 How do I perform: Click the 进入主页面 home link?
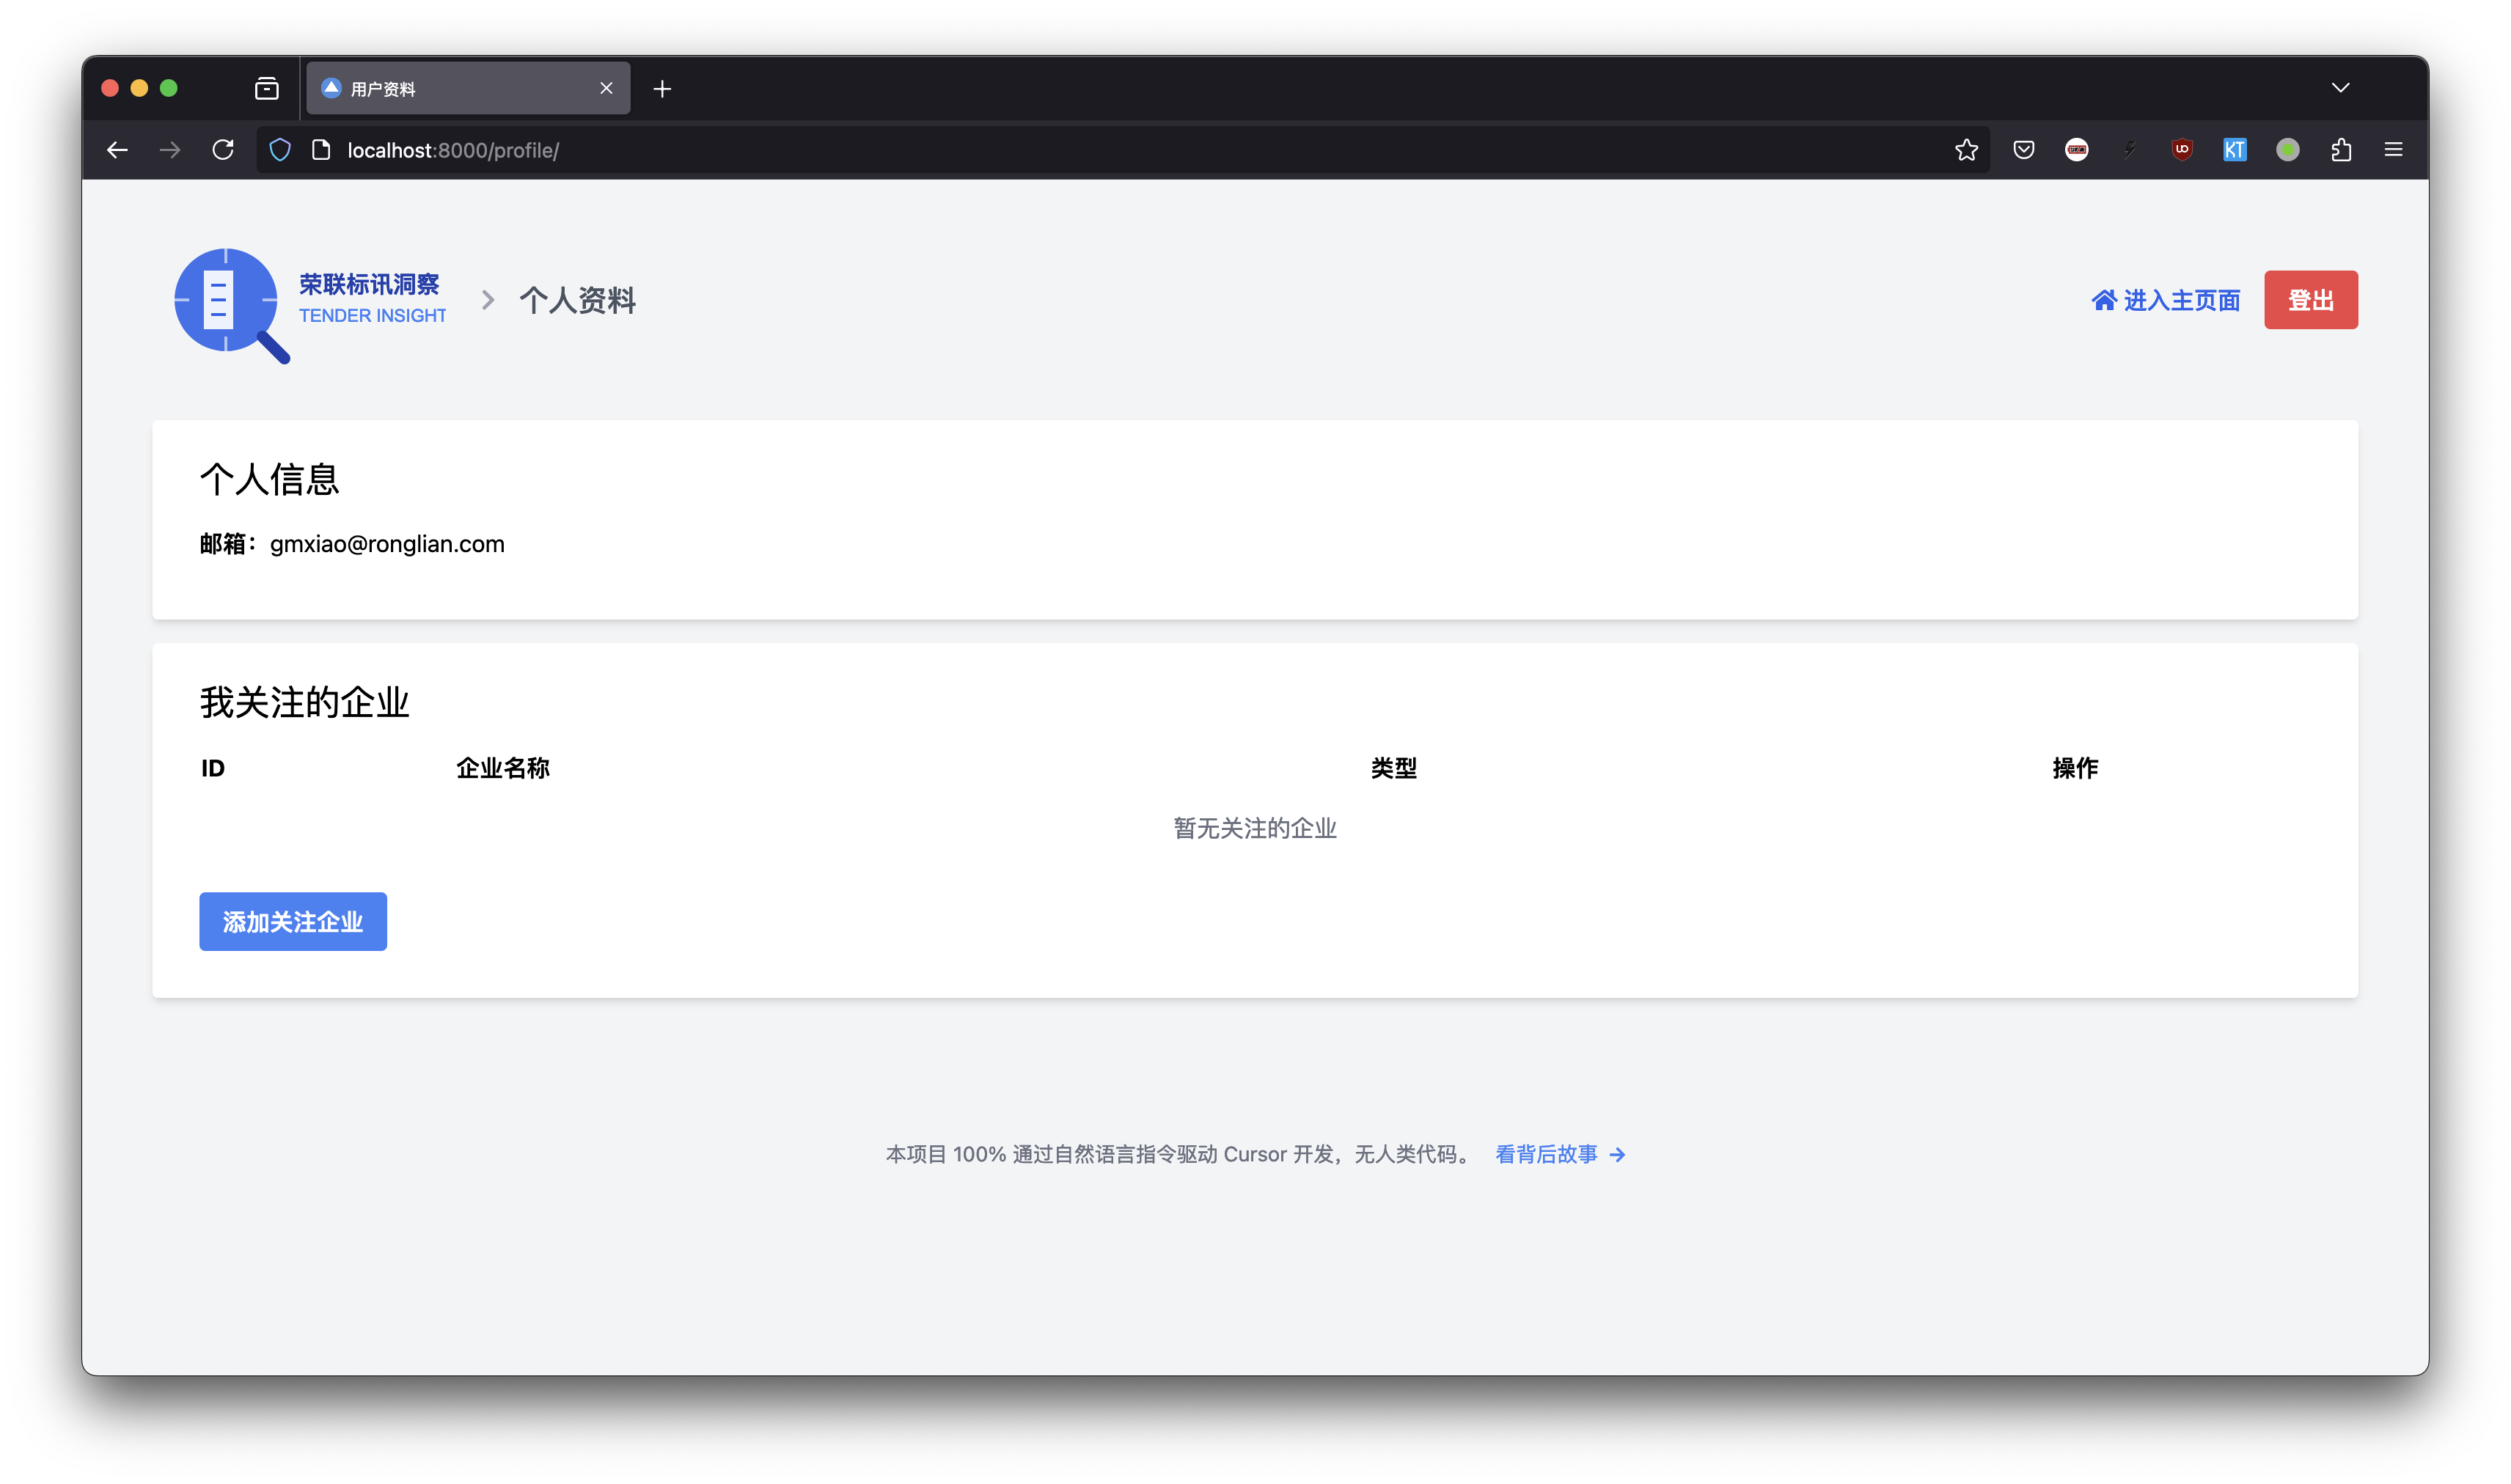[x=2165, y=300]
